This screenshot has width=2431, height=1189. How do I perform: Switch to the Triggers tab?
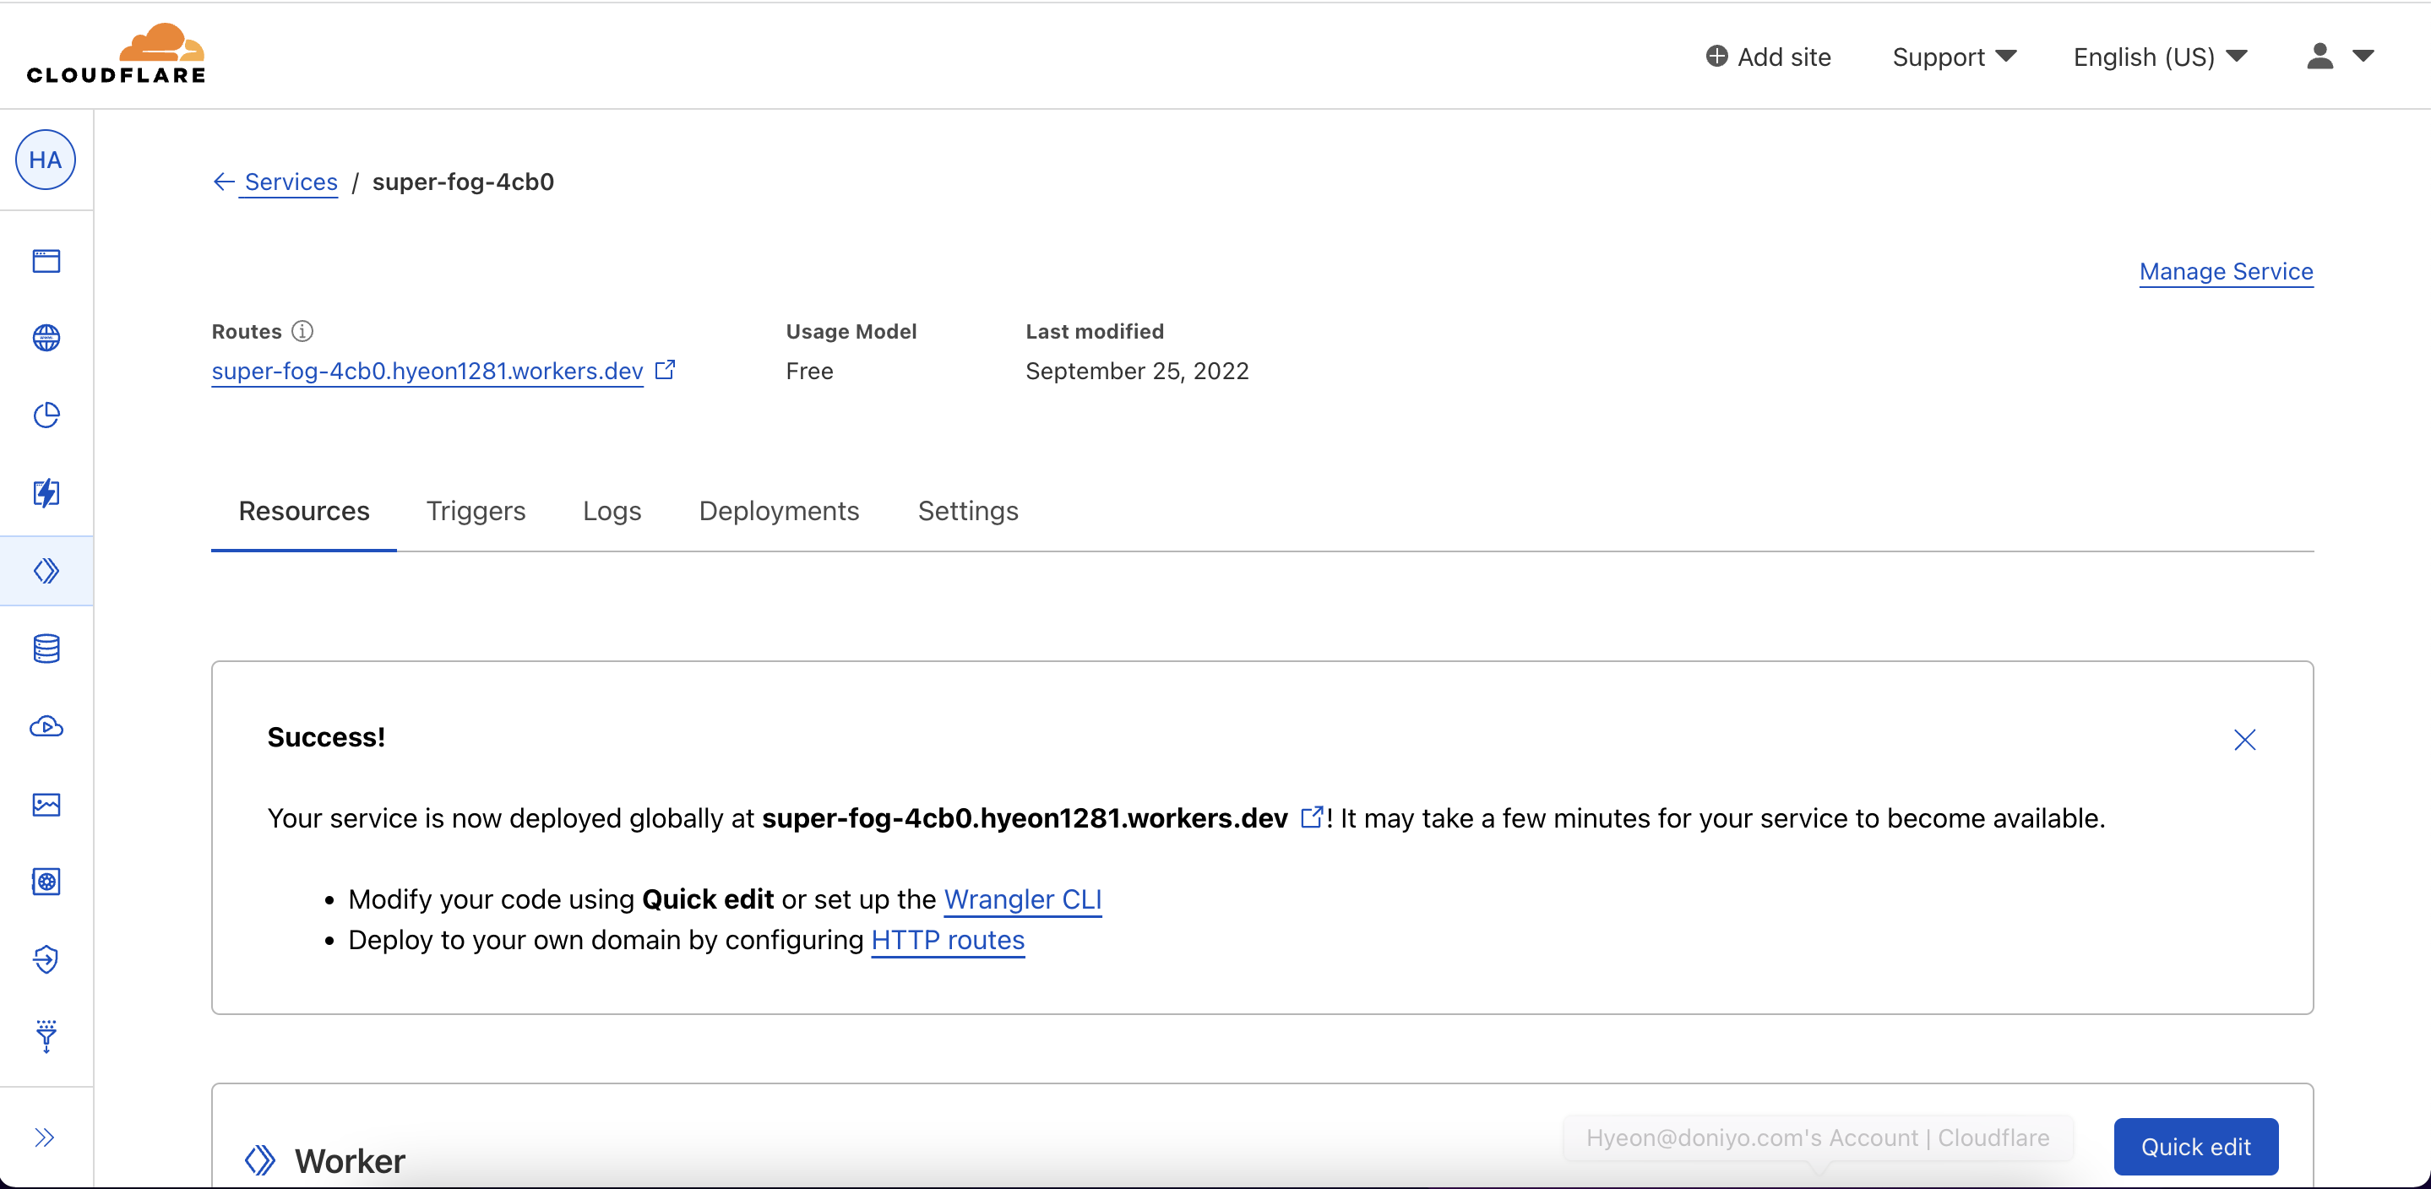[476, 511]
